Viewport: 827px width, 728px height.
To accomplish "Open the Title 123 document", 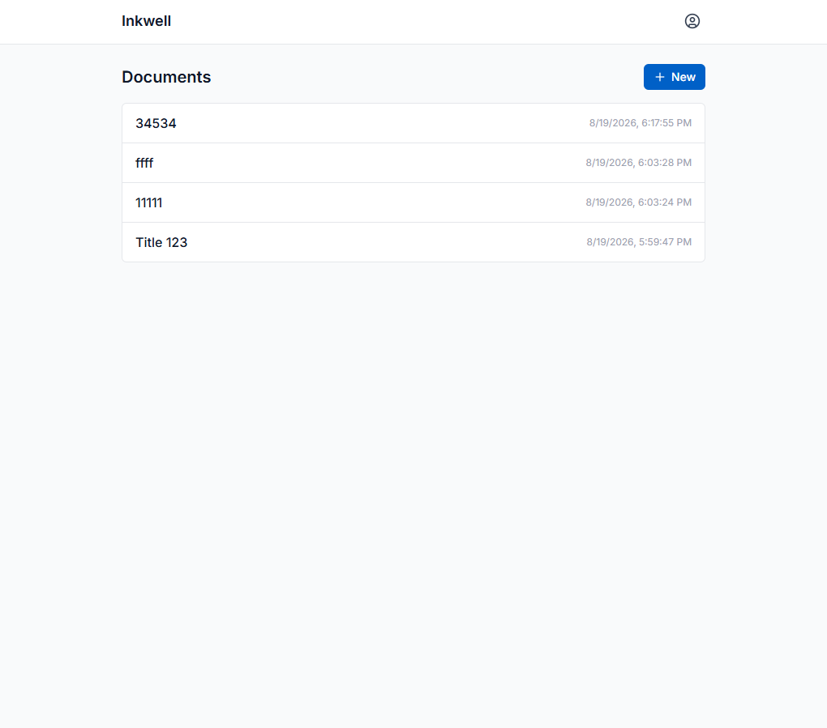I will (x=161, y=242).
